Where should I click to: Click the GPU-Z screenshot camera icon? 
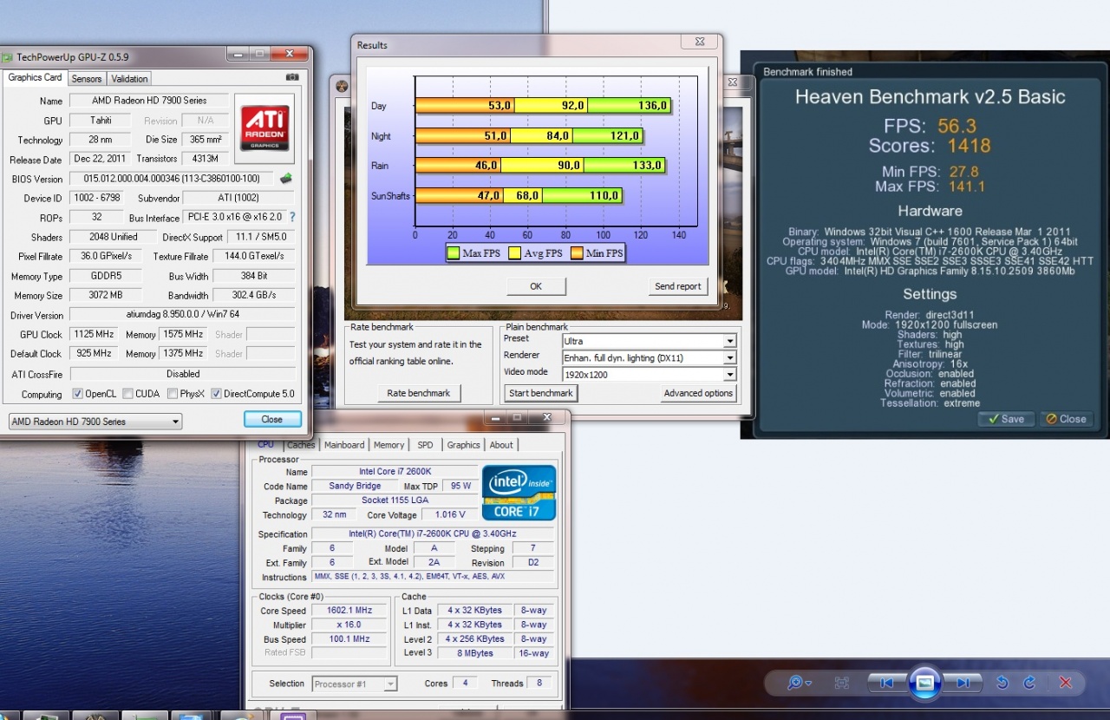tap(292, 77)
